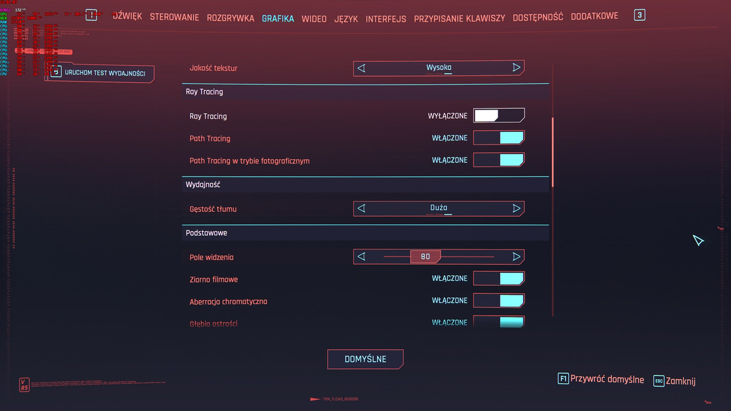Decrease Pole widzenia with left arrow
The image size is (731, 411).
click(361, 256)
